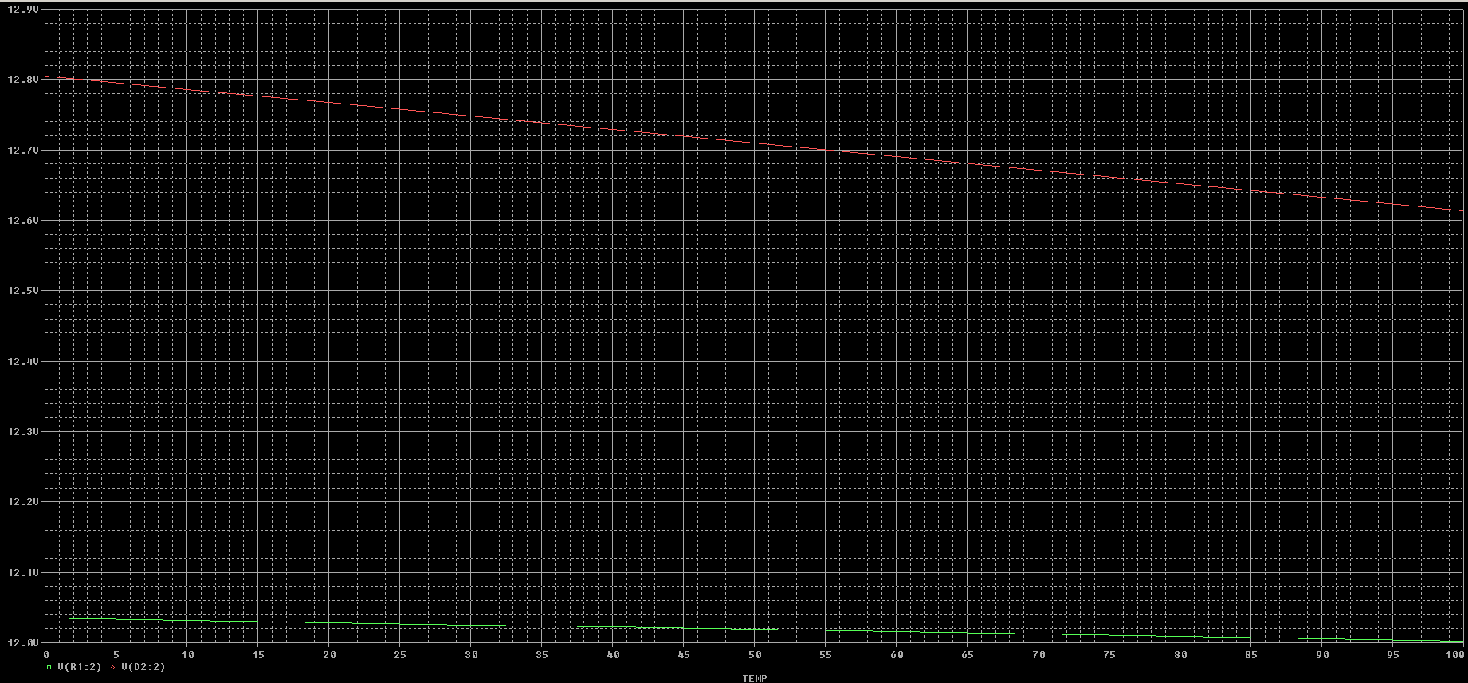Click the 25 tick label on x-axis
Image resolution: width=1468 pixels, height=683 pixels.
[x=400, y=654]
